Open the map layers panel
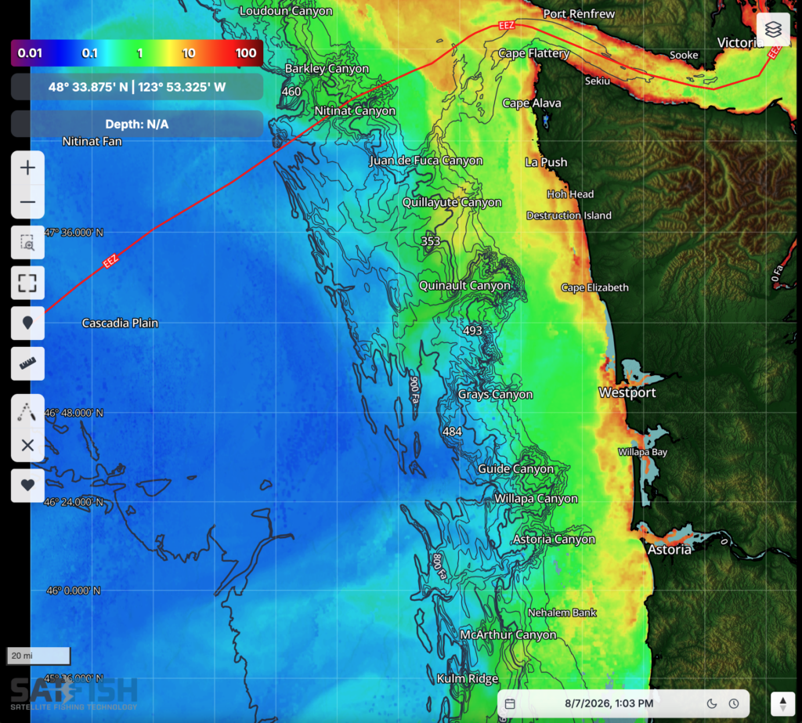Viewport: 802px width, 723px height. 773,29
